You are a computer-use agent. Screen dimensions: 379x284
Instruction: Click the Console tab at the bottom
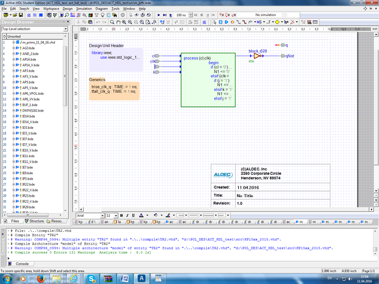click(x=21, y=264)
